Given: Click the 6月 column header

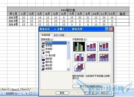Looking at the screenshot, I should [64, 14].
